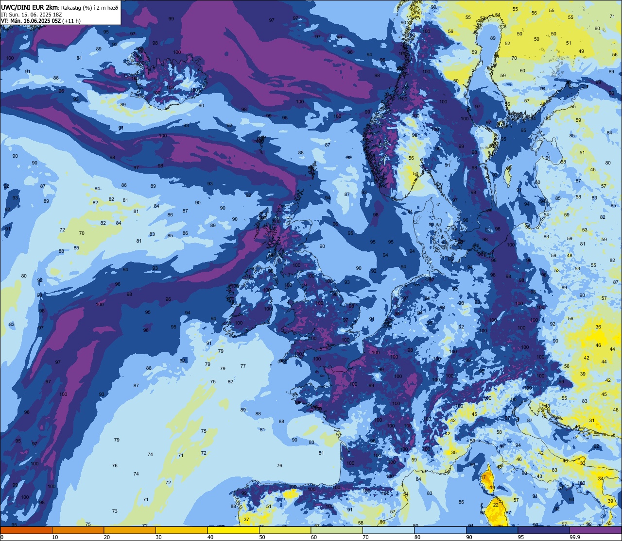Click the '36' humidity value in the east
Screen dimensions: 622x541
click(598, 327)
